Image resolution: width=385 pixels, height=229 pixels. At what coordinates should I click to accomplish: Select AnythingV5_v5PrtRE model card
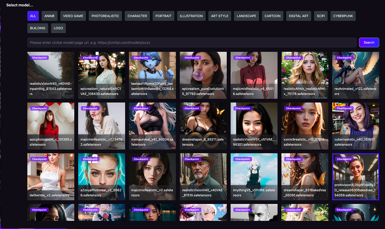tap(254, 177)
